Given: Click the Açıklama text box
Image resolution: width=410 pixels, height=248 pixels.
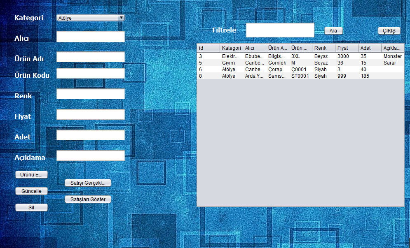Looking at the screenshot, I should 90,156.
